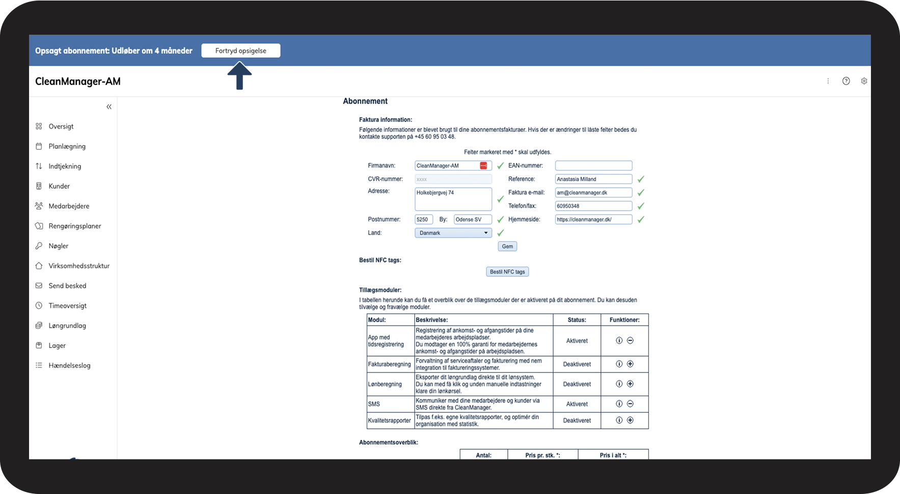Viewport: 900px width, 494px height.
Task: Deactivate the App med tidsregistrering module
Action: 630,340
